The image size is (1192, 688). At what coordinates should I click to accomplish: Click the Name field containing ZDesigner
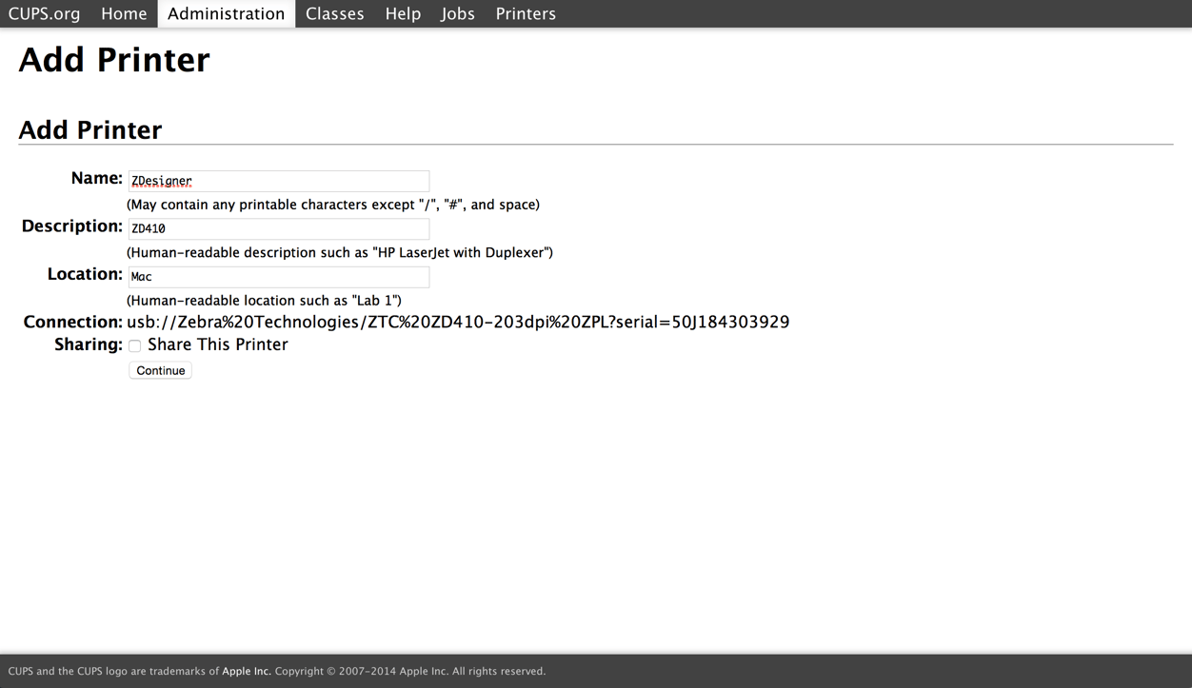[x=278, y=181]
